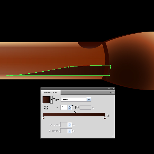Screen dimensions: 154x154
Task: Click the Reverse Gradient icon
Action: point(46,108)
